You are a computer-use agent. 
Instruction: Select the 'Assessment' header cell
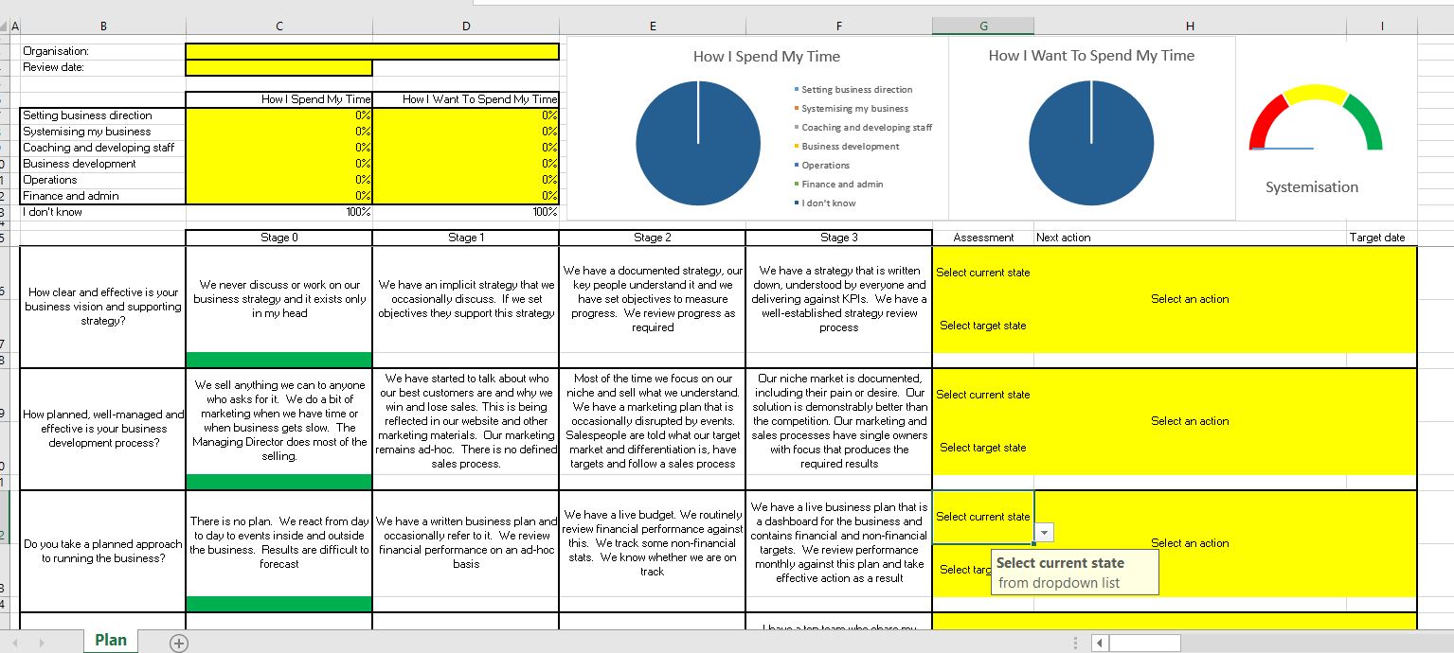[983, 238]
